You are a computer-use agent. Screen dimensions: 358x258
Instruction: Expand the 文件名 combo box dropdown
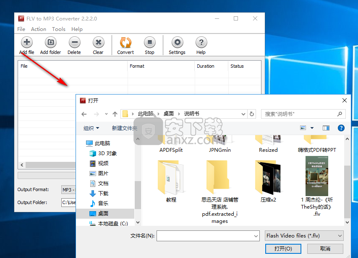[256, 236]
